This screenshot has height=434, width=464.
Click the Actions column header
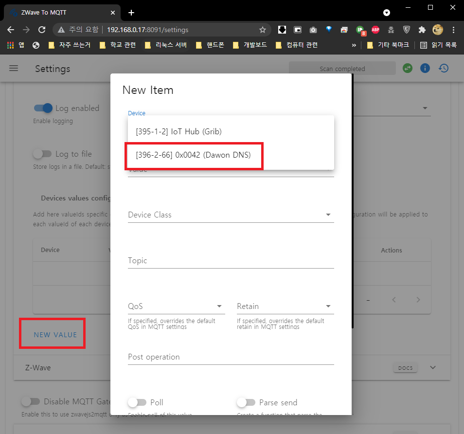391,250
